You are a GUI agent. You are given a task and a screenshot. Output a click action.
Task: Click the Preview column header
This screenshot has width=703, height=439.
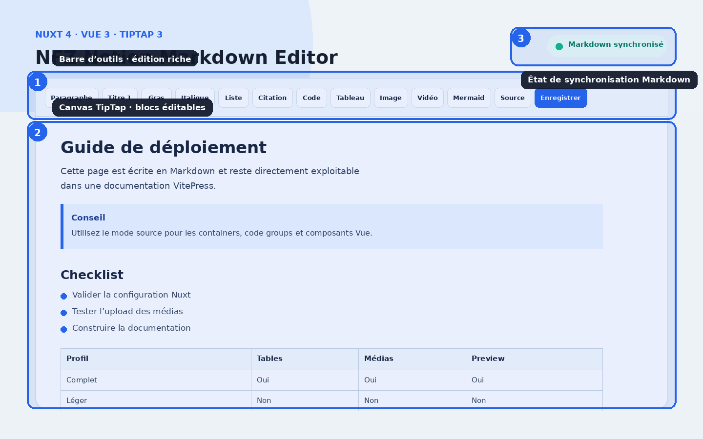[534, 359]
